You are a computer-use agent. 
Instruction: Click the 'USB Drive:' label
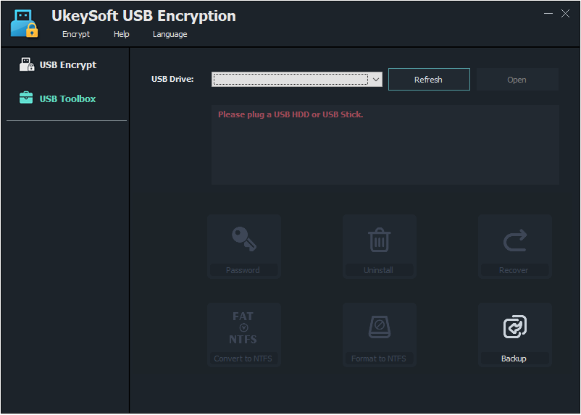click(172, 79)
